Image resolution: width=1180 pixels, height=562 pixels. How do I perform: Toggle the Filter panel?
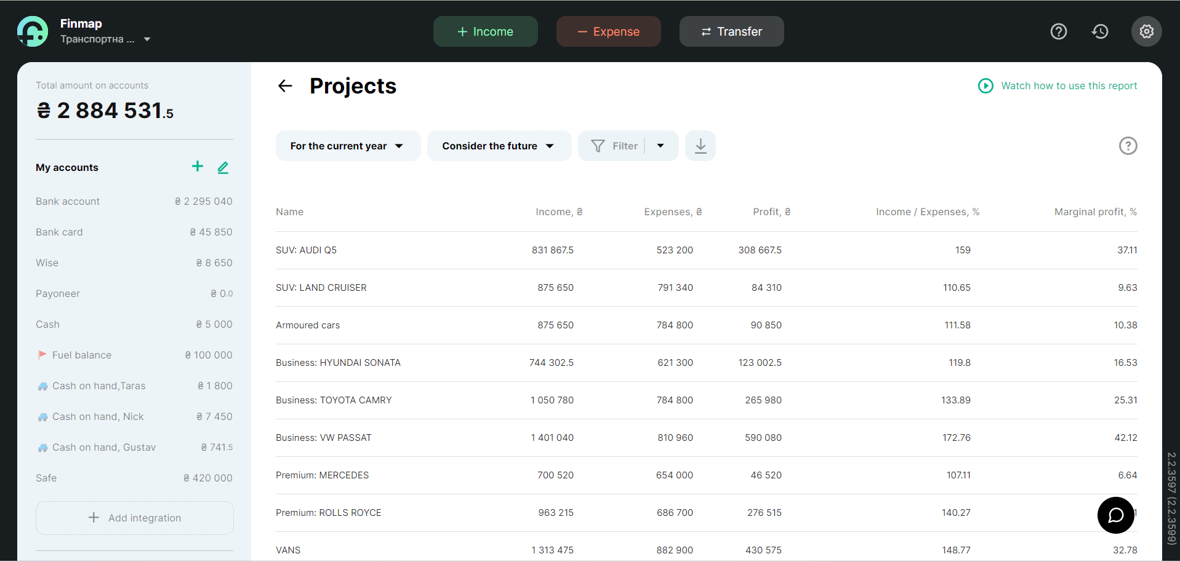click(x=619, y=146)
